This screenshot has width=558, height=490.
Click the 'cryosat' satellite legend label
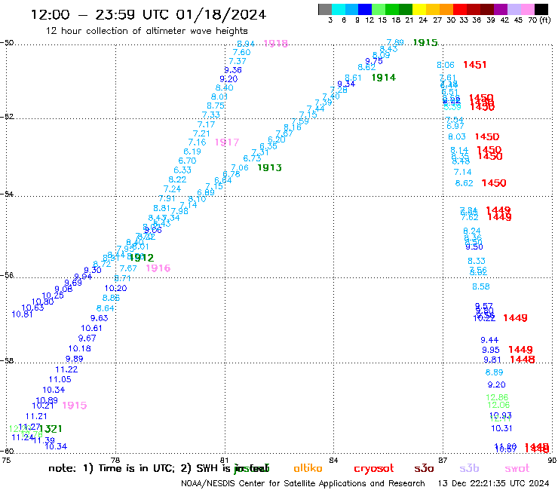click(374, 469)
